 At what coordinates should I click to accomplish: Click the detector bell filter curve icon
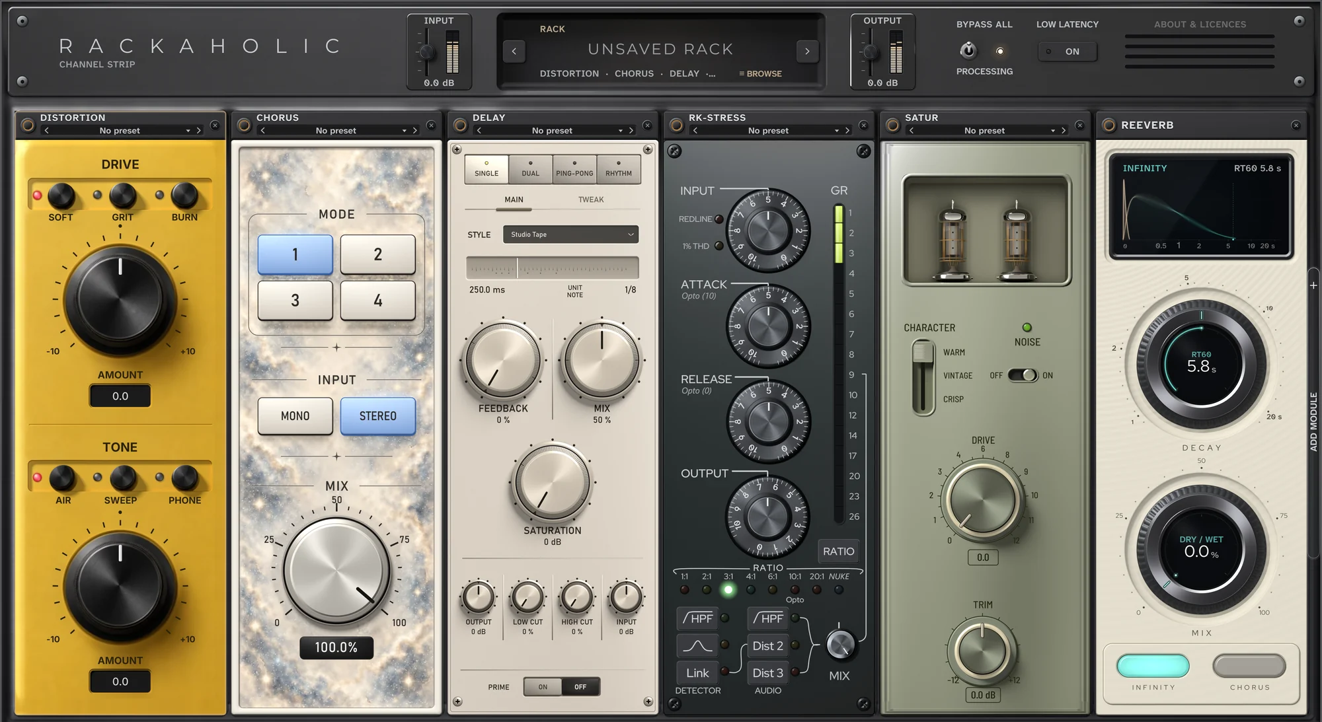697,645
